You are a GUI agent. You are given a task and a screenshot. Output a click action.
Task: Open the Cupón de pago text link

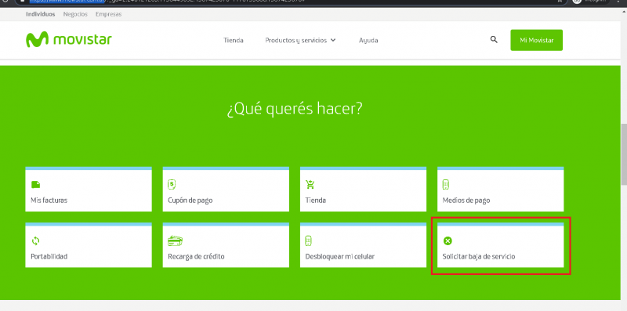[190, 201]
